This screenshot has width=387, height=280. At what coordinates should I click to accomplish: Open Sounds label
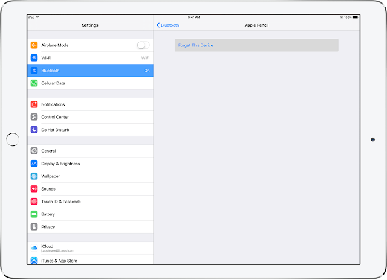pyautogui.click(x=48, y=189)
